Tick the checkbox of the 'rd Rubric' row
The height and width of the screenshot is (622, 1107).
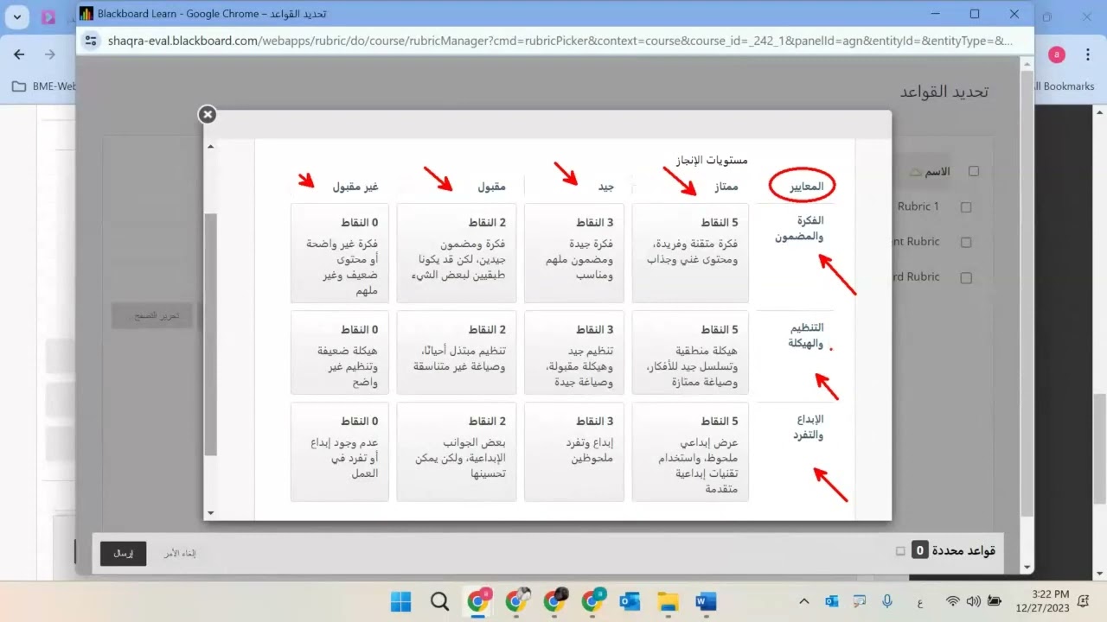click(x=966, y=278)
